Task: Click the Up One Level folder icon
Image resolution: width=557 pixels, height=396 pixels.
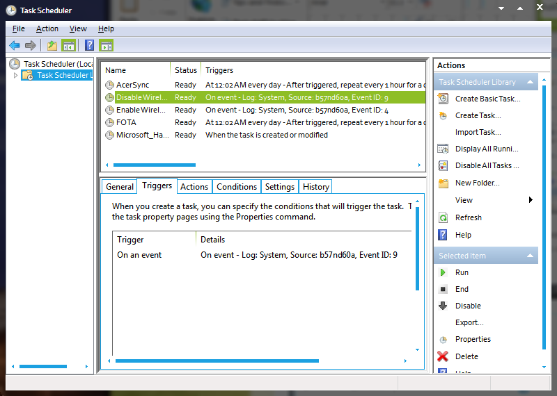Action: (x=52, y=46)
